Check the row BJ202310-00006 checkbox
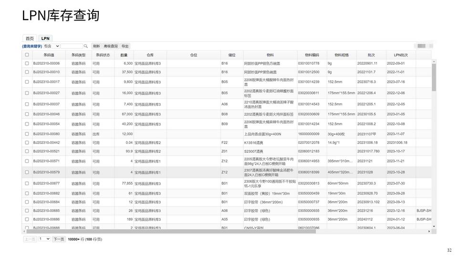 click(x=27, y=63)
